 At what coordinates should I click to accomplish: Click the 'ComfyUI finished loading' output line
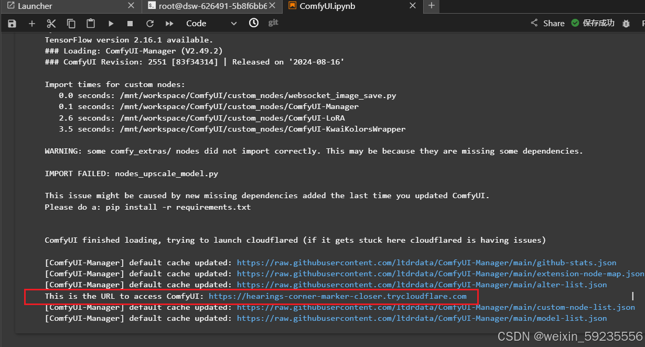click(295, 240)
